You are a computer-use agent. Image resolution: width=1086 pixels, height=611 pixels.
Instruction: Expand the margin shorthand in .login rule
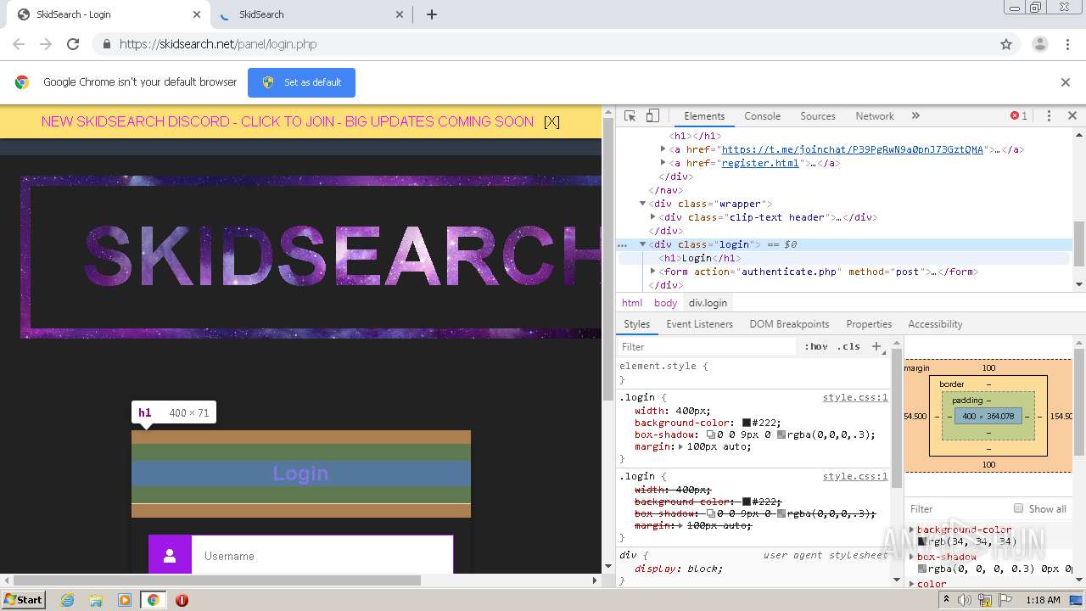pos(680,446)
